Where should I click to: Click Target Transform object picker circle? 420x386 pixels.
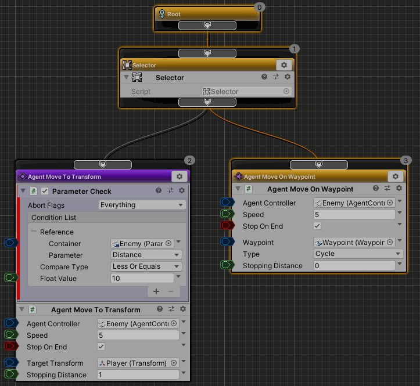[174, 363]
